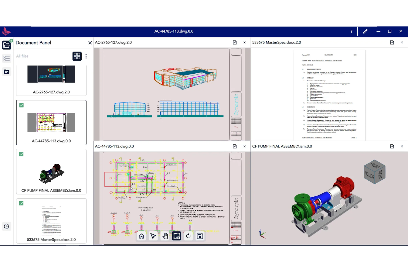Open the list view icon in sidebar
Screen dimensions: 408x272
click(x=7, y=58)
